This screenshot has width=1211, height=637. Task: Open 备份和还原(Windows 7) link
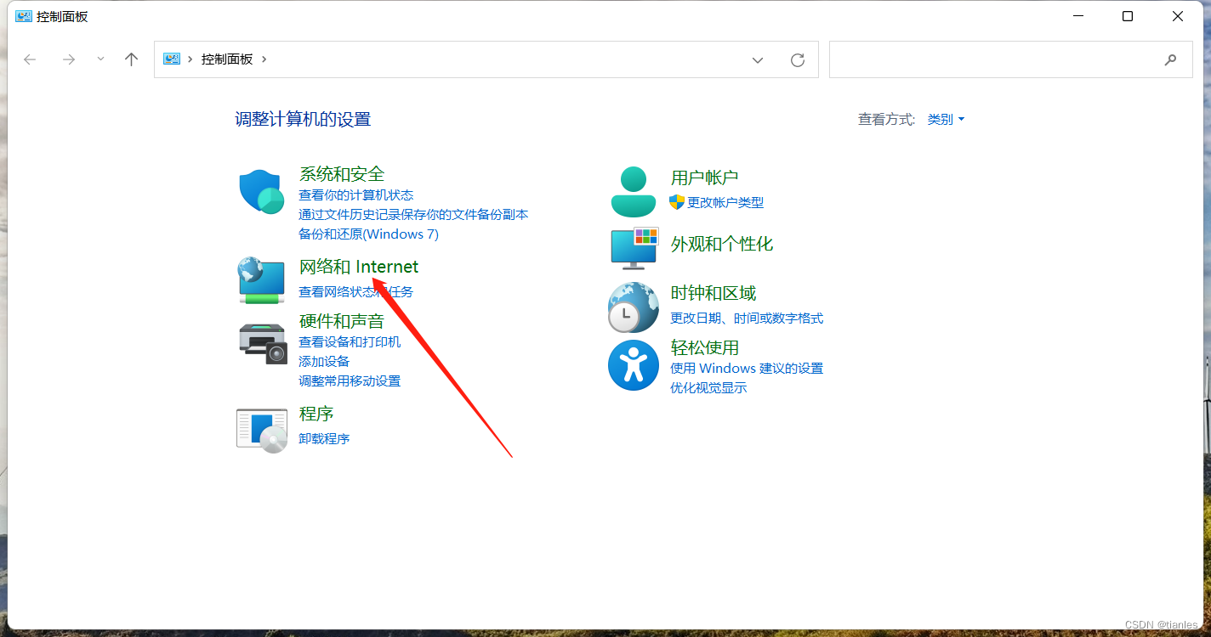[368, 234]
